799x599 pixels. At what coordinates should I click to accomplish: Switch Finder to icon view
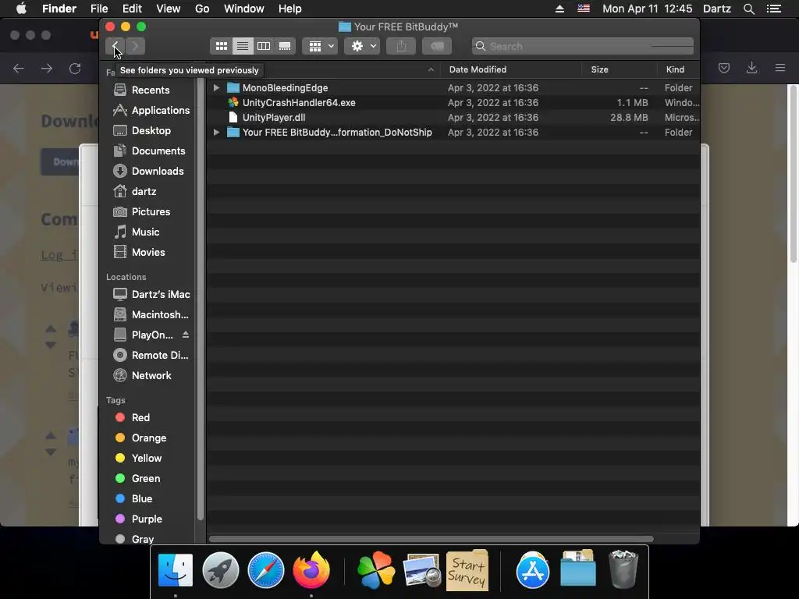pyautogui.click(x=221, y=46)
